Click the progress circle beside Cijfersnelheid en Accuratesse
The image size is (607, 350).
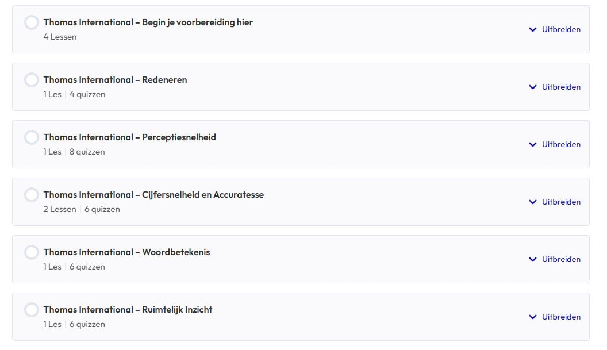(x=32, y=195)
